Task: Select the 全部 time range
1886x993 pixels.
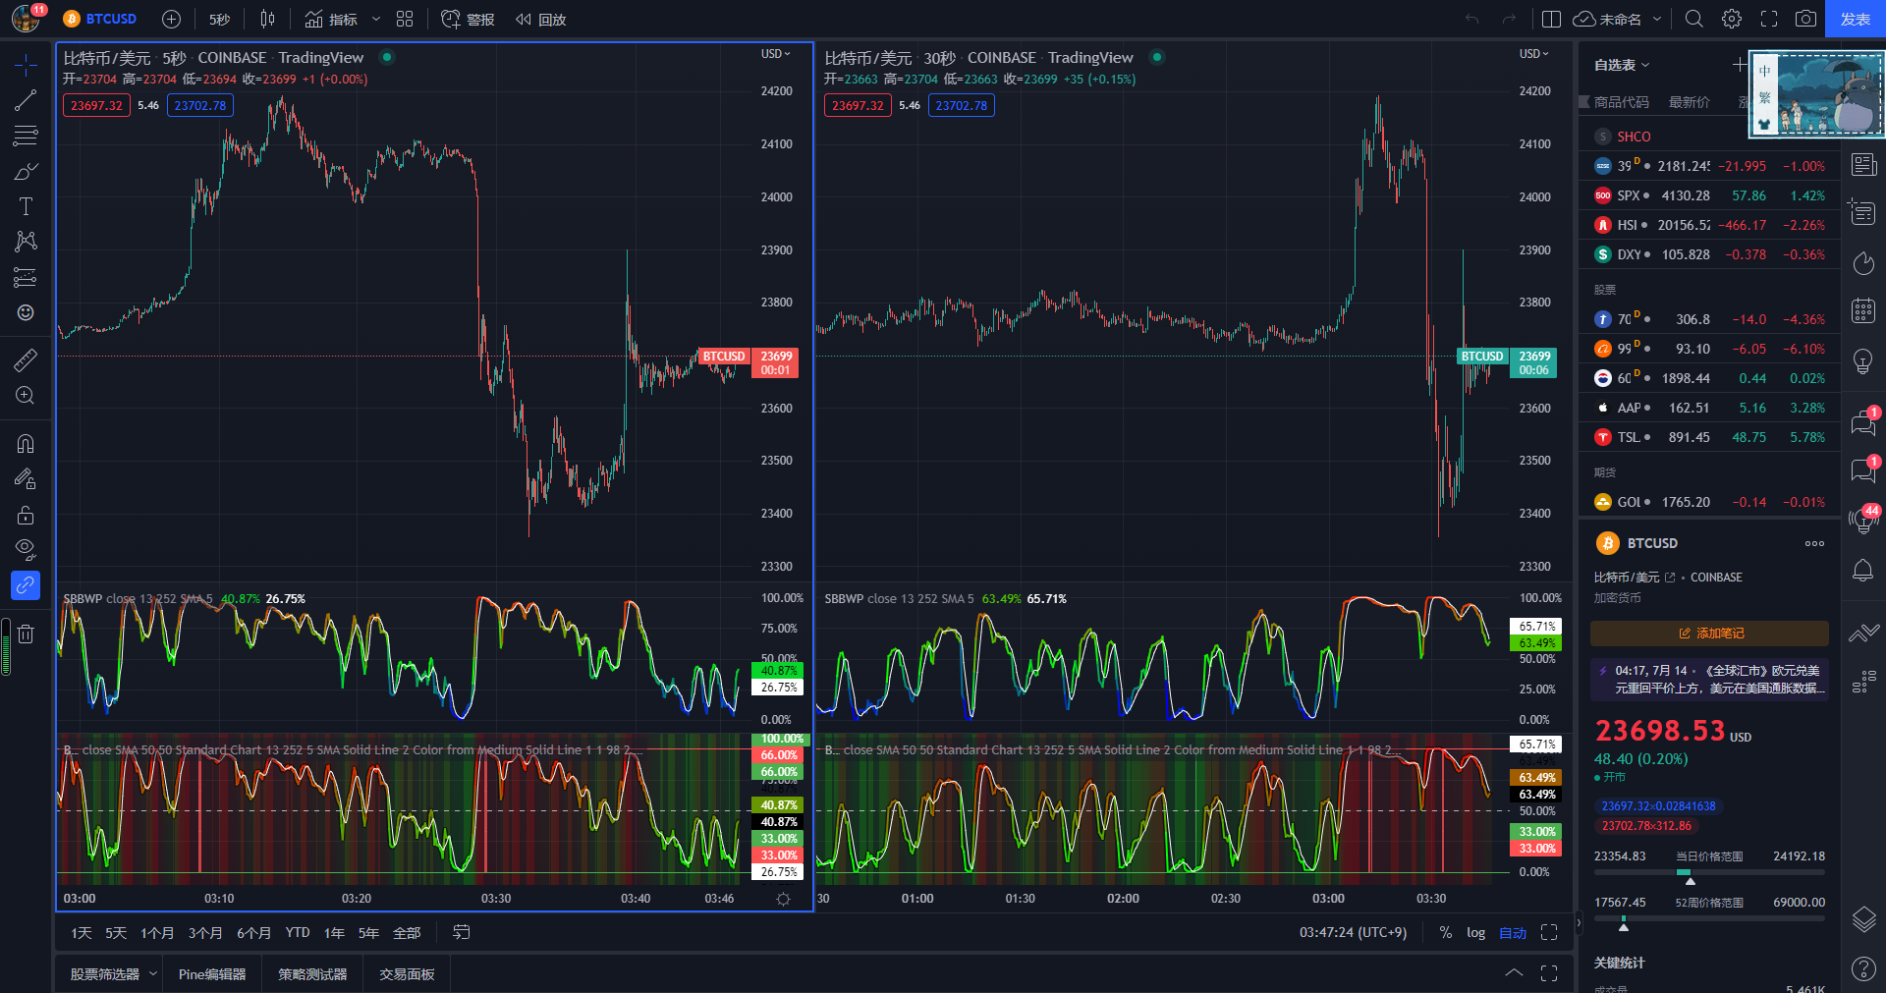Action: pos(407,933)
